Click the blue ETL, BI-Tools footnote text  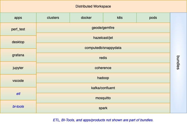click(103, 120)
